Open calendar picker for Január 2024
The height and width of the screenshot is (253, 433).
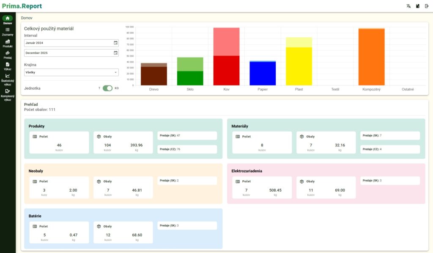point(115,43)
